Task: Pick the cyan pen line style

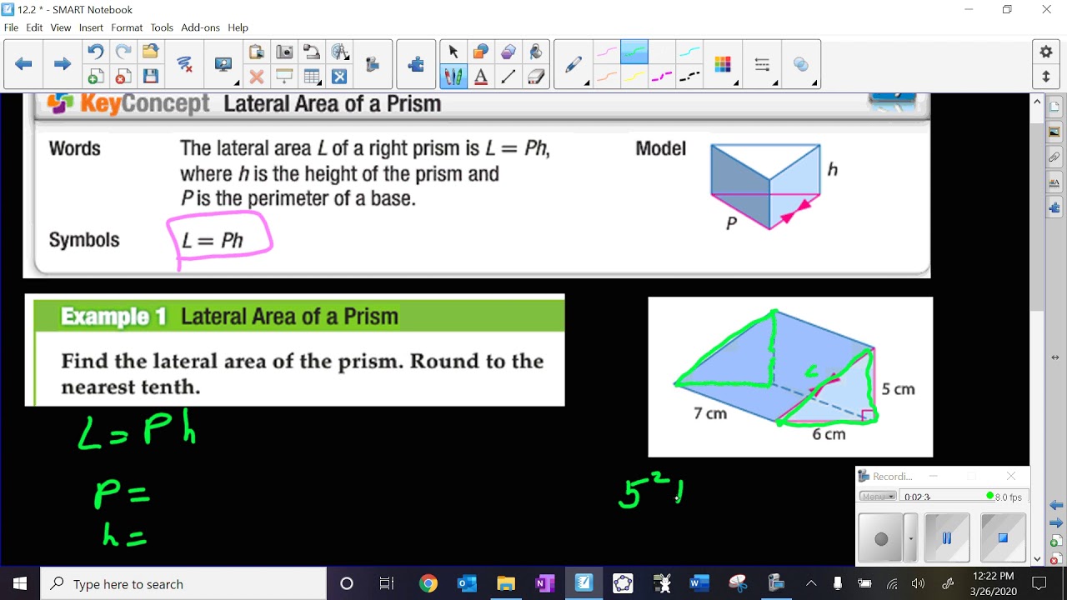Action: 689,52
